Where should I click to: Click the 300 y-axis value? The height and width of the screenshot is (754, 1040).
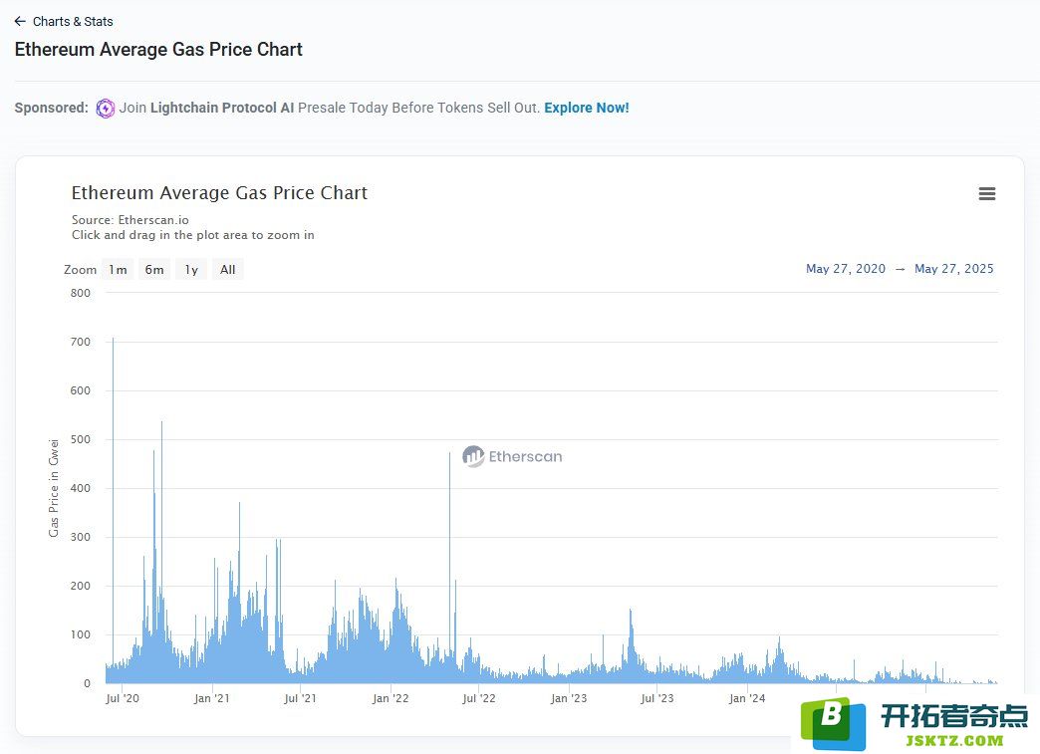tap(81, 537)
